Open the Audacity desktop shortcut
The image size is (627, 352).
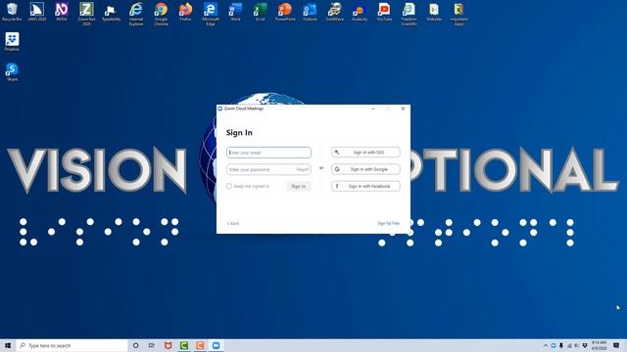click(360, 12)
